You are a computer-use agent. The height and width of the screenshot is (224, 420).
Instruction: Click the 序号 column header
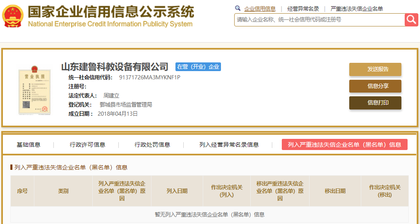coord(22,191)
